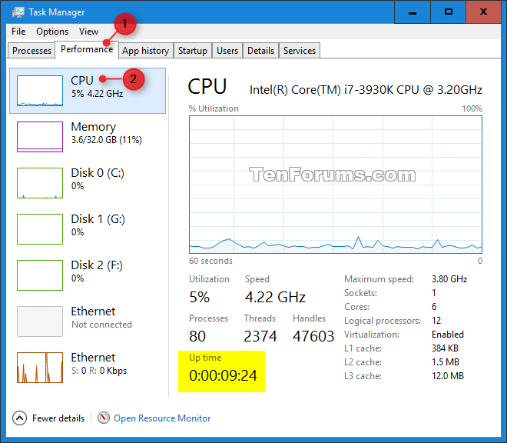Image resolution: width=507 pixels, height=443 pixels.
Task: Click the large CPU heading
Action: point(207,86)
